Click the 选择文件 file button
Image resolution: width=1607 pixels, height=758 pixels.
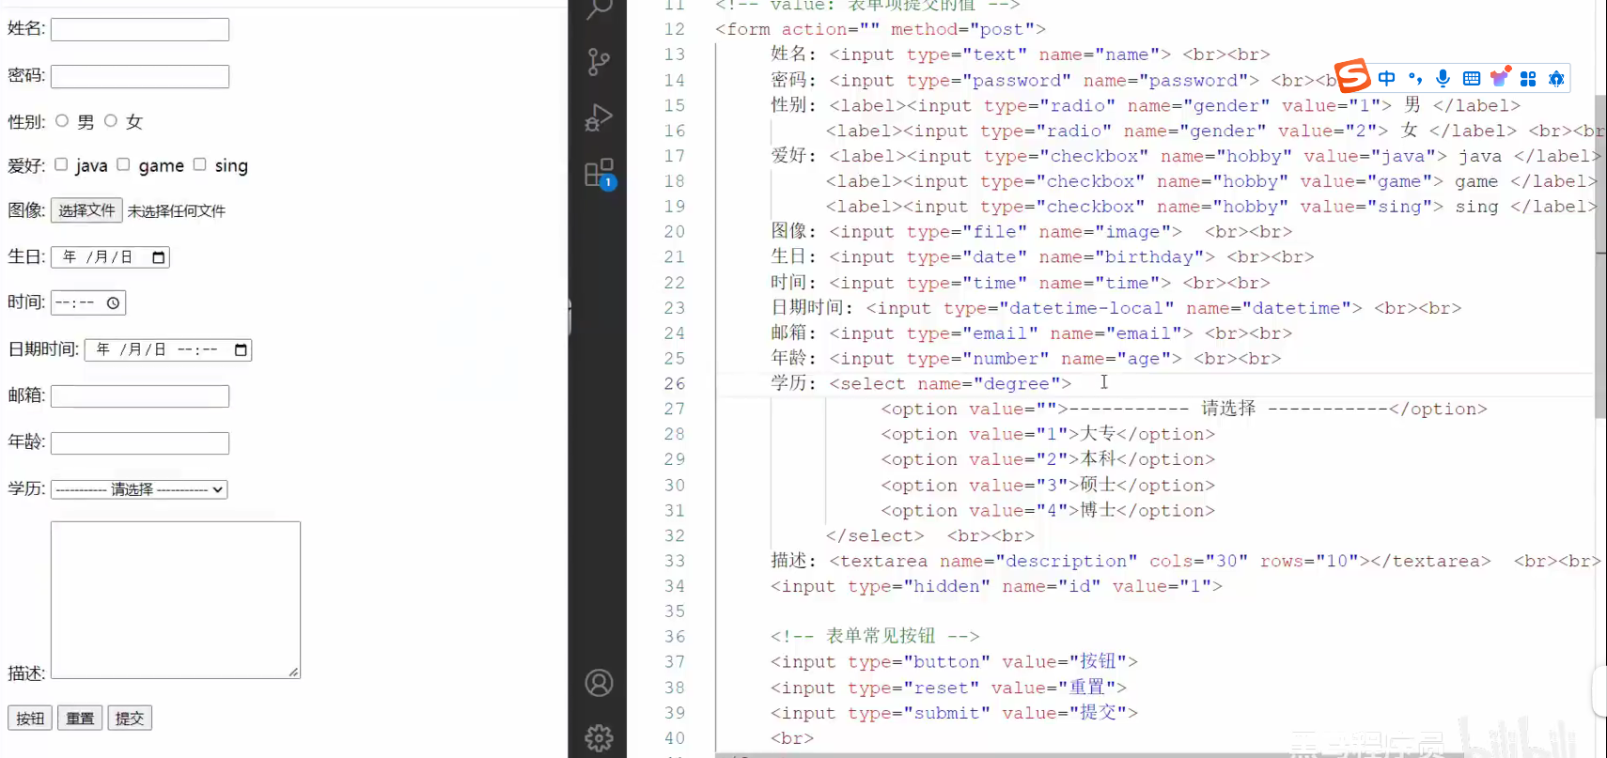tap(86, 210)
